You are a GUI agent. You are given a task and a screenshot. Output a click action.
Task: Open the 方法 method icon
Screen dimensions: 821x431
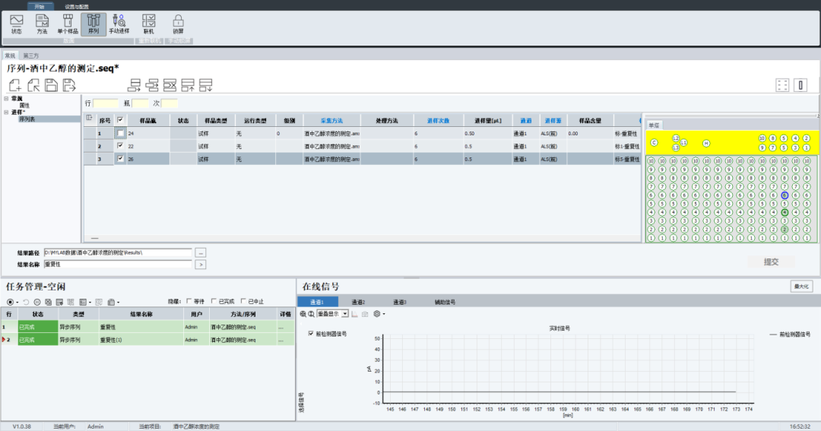[42, 24]
